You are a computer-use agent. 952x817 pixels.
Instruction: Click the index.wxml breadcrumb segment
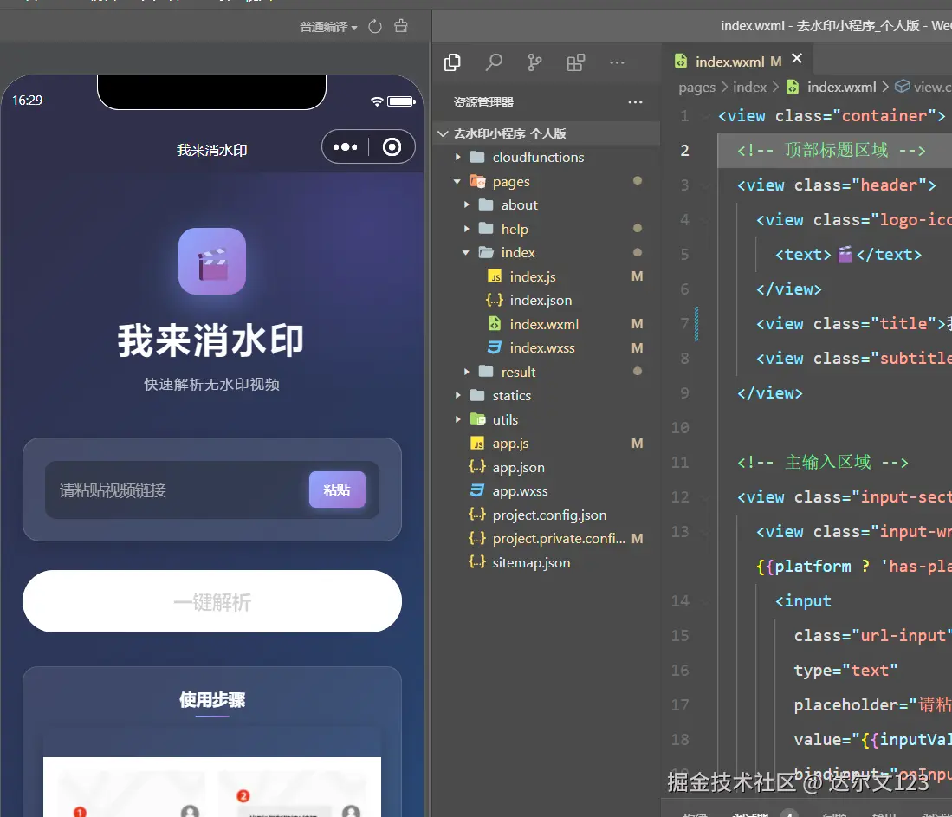click(841, 87)
